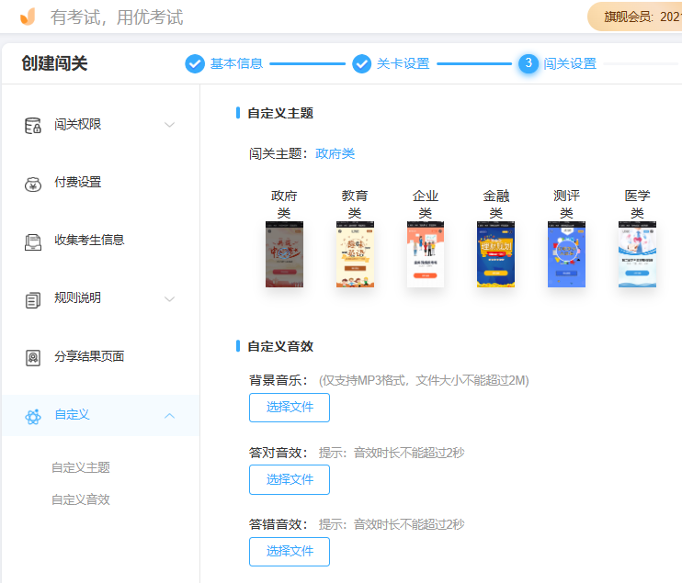Click the step 3 circle icon

click(528, 63)
